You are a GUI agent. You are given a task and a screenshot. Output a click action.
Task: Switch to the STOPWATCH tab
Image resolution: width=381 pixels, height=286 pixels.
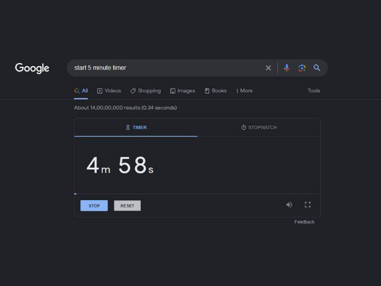(259, 128)
